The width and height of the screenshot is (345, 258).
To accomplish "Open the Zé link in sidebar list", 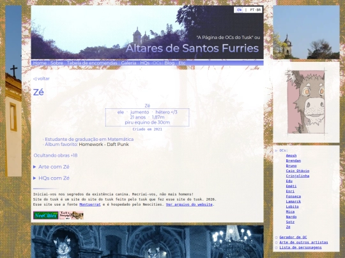I will click(x=288, y=227).
